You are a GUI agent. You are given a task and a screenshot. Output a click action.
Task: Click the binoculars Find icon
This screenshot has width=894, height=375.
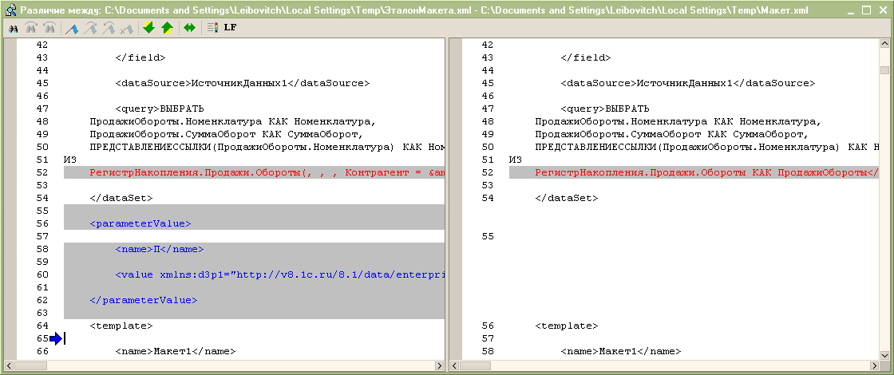click(13, 28)
